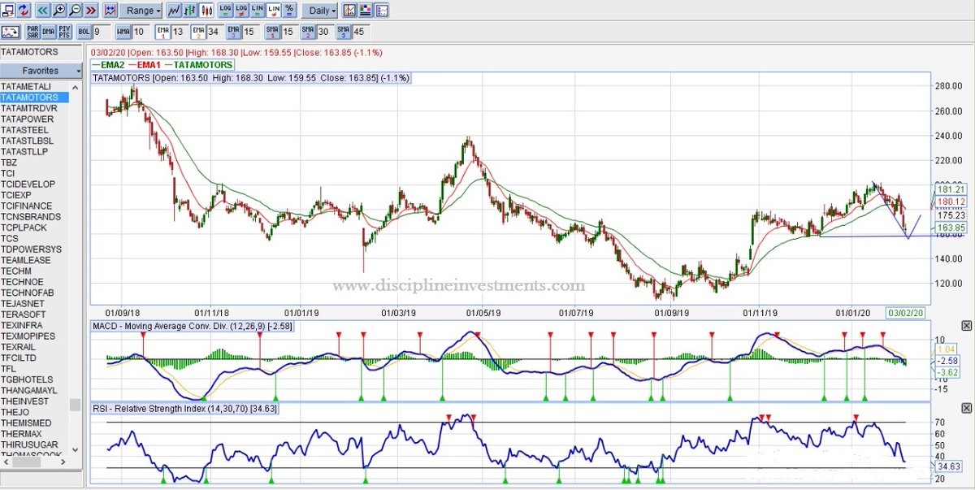Click the zoom in magnifier icon
This screenshot has width=975, height=490.
click(59, 11)
